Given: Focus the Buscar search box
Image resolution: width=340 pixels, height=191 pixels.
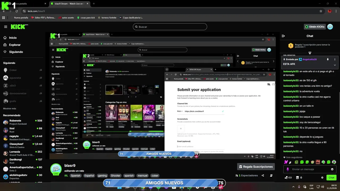Looking at the screenshot, I should point(170,27).
